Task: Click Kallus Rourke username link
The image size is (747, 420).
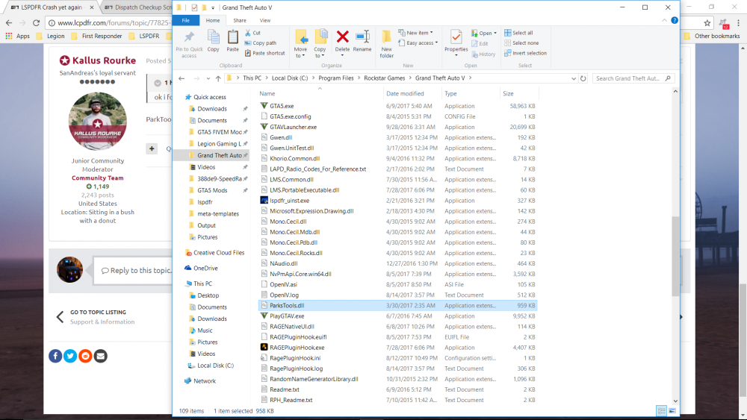Action: click(104, 60)
